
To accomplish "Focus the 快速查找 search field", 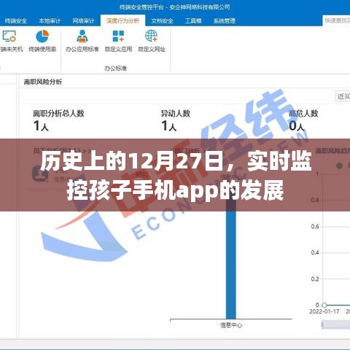I will [336, 20].
